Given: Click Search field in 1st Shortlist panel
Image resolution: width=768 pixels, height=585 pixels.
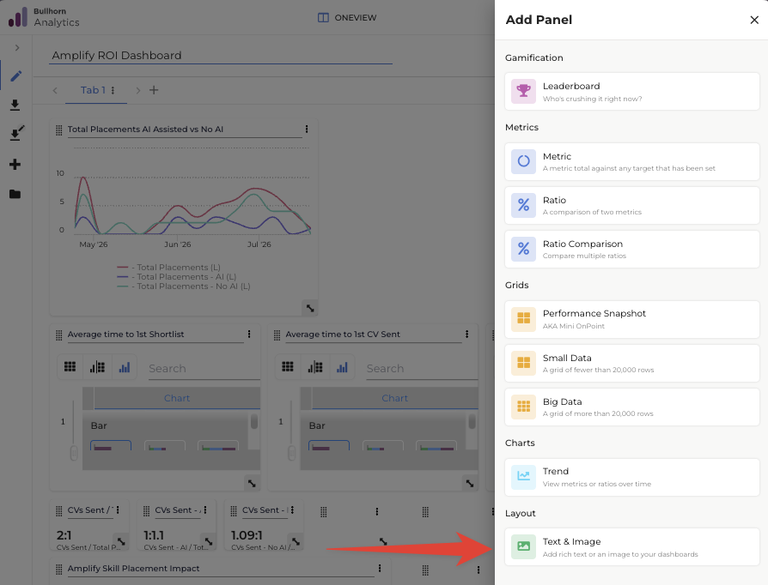Looking at the screenshot, I should tap(204, 369).
